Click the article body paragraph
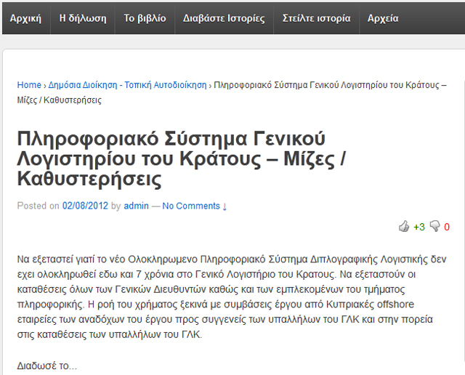The height and width of the screenshot is (375, 465). coord(231,296)
